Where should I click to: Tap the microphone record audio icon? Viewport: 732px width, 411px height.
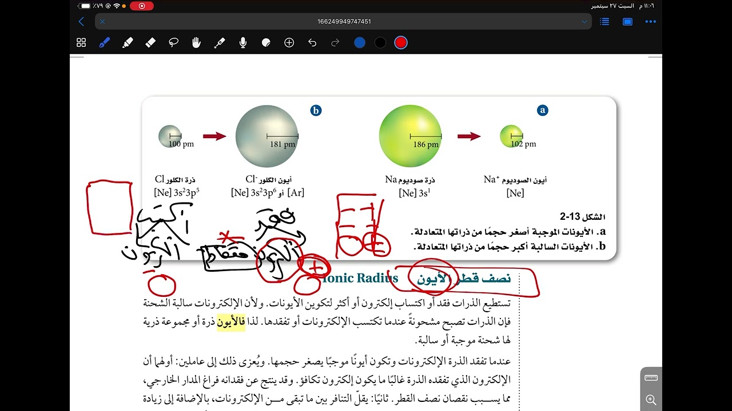point(243,43)
